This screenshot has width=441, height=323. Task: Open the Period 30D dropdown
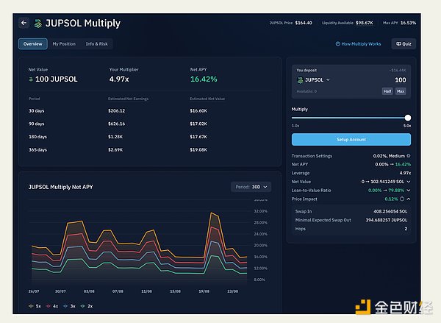click(x=251, y=187)
